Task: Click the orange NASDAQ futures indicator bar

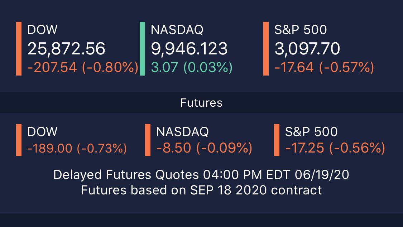Action: click(x=148, y=140)
